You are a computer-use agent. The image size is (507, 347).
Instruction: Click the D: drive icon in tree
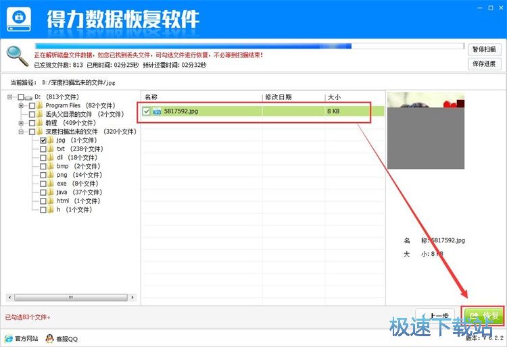tap(29, 97)
